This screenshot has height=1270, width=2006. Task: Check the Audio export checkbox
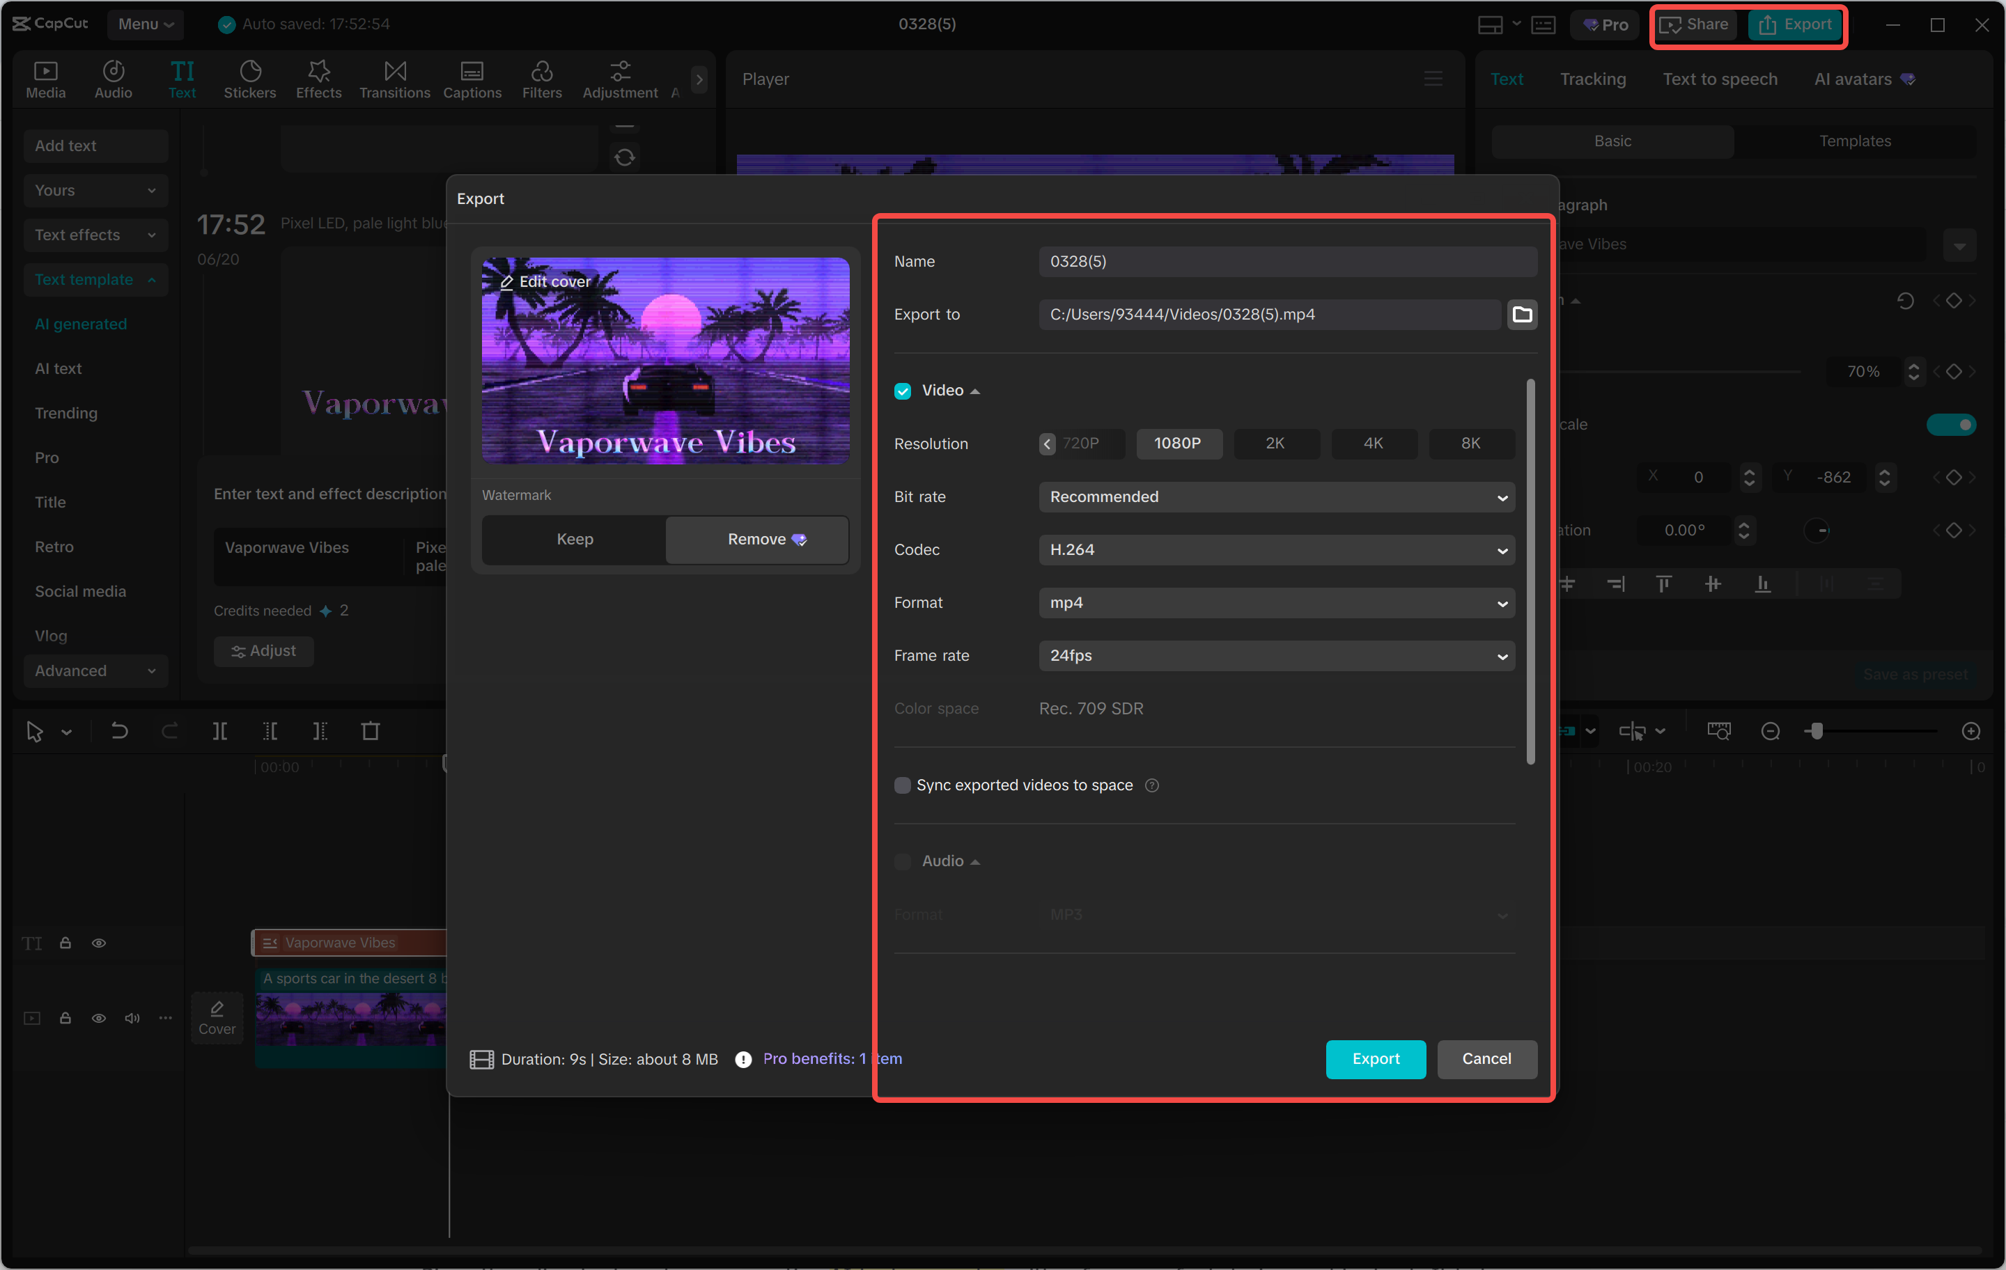click(x=902, y=861)
